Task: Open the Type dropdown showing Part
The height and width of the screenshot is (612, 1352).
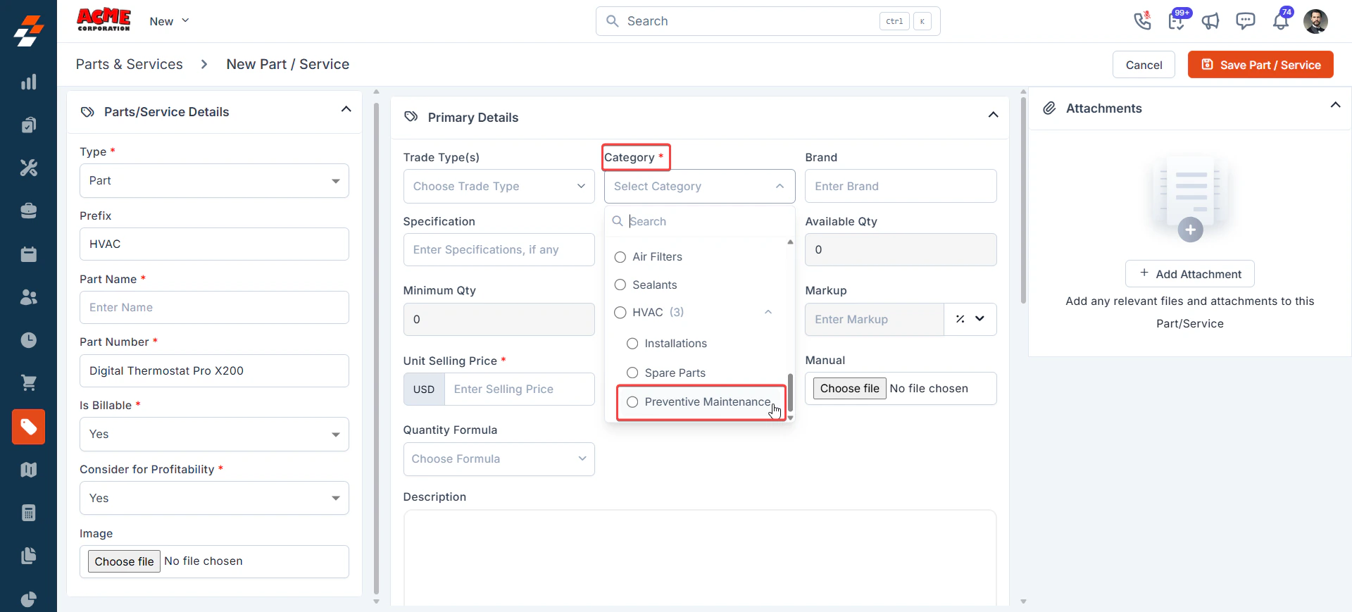Action: tap(214, 181)
